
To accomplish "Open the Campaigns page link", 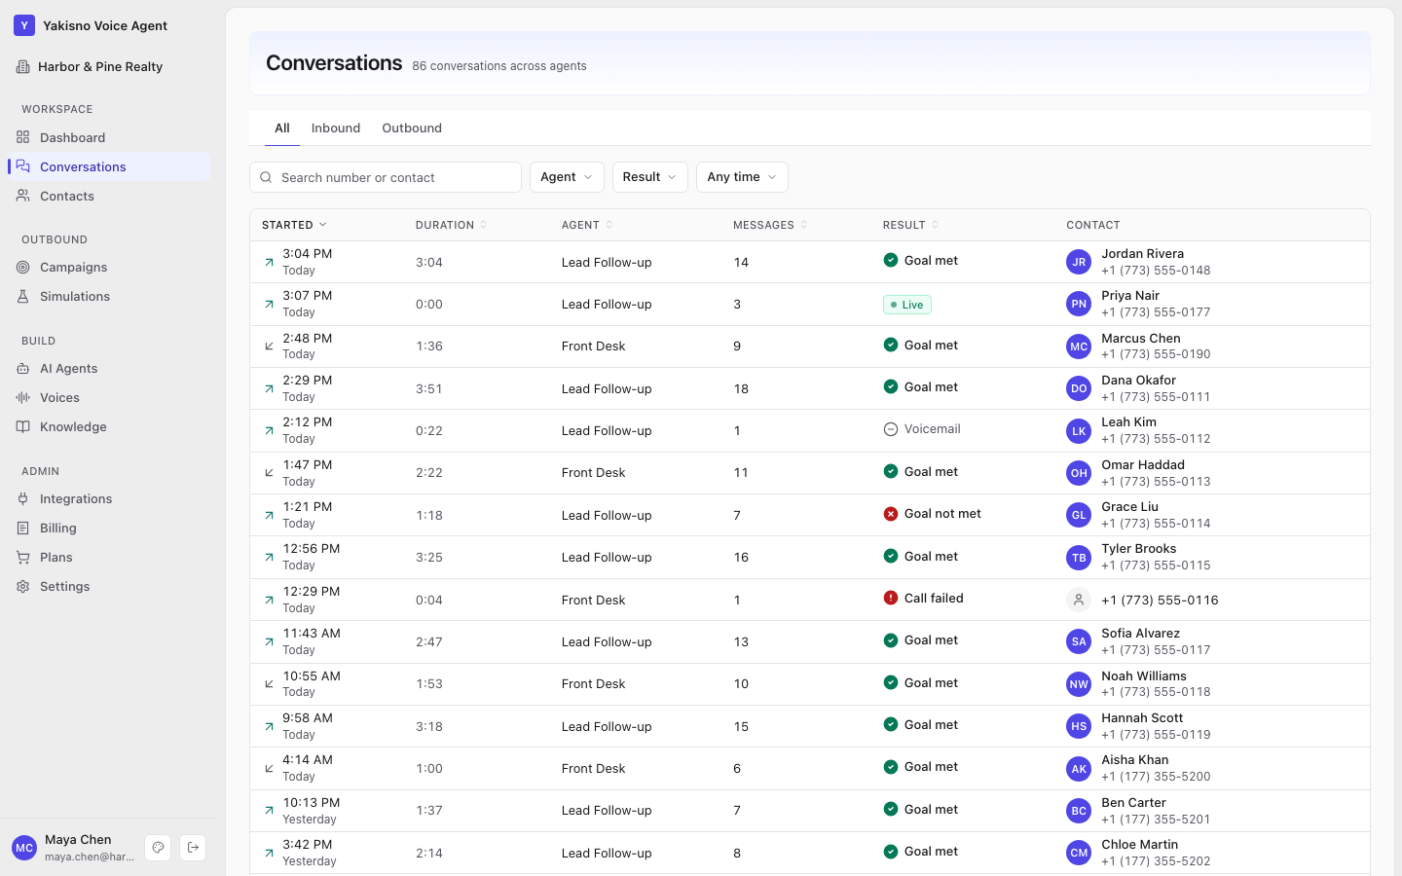I will (x=109, y=268).
